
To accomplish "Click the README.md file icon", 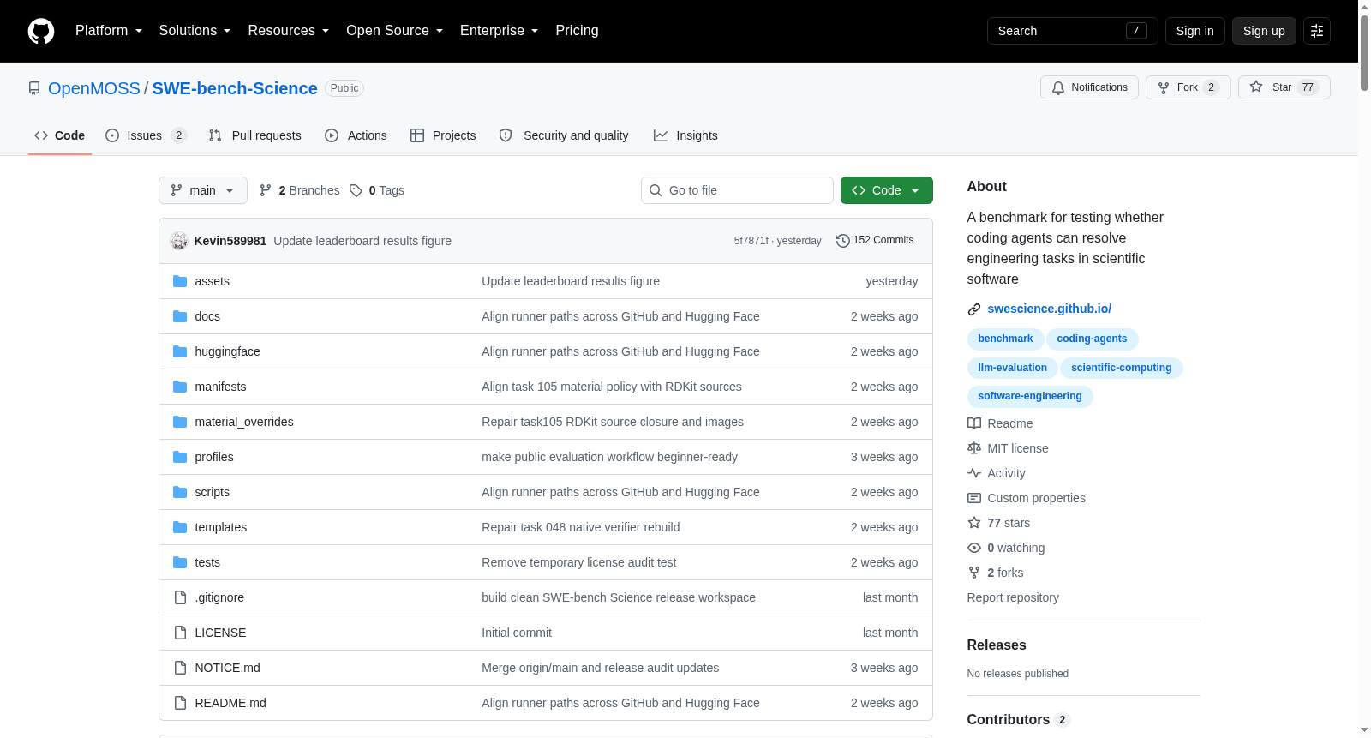I will point(180,703).
